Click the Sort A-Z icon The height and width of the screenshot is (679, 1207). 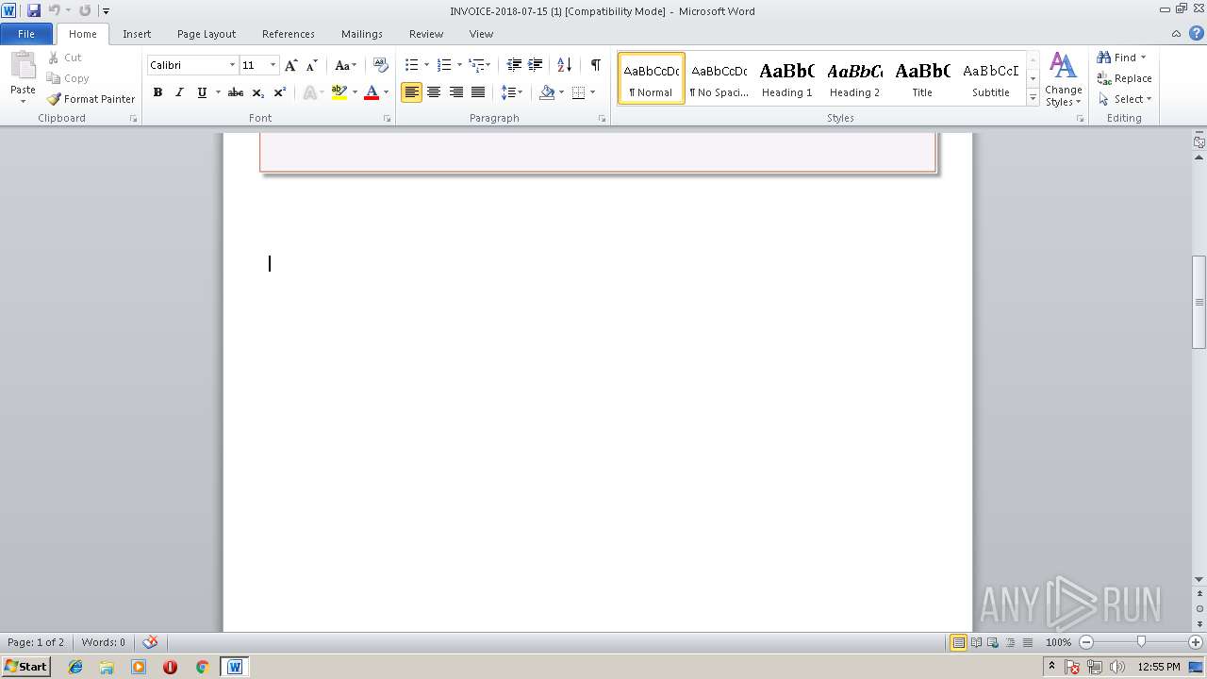[x=564, y=65]
